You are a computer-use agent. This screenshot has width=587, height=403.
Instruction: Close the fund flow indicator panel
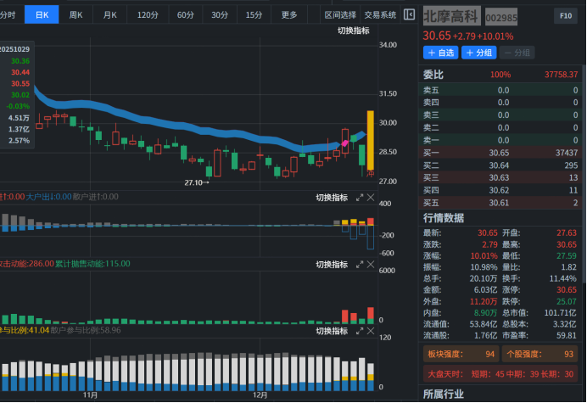pos(371,198)
